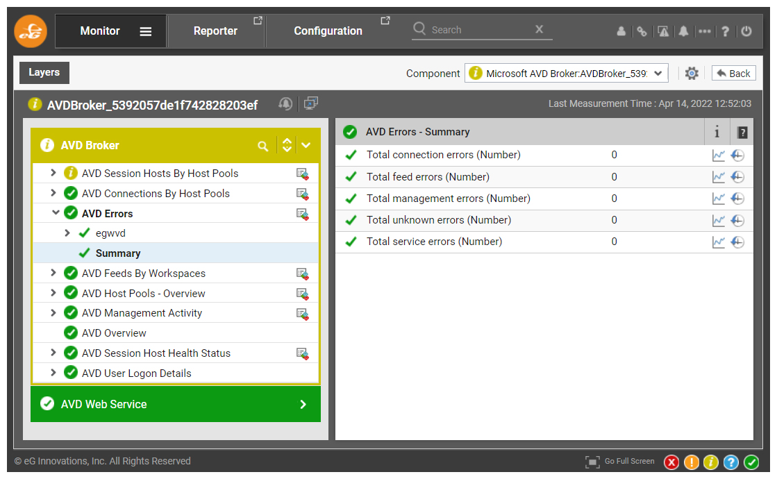Click the link chain icon in header
Image resolution: width=777 pixels, height=479 pixels.
(642, 31)
